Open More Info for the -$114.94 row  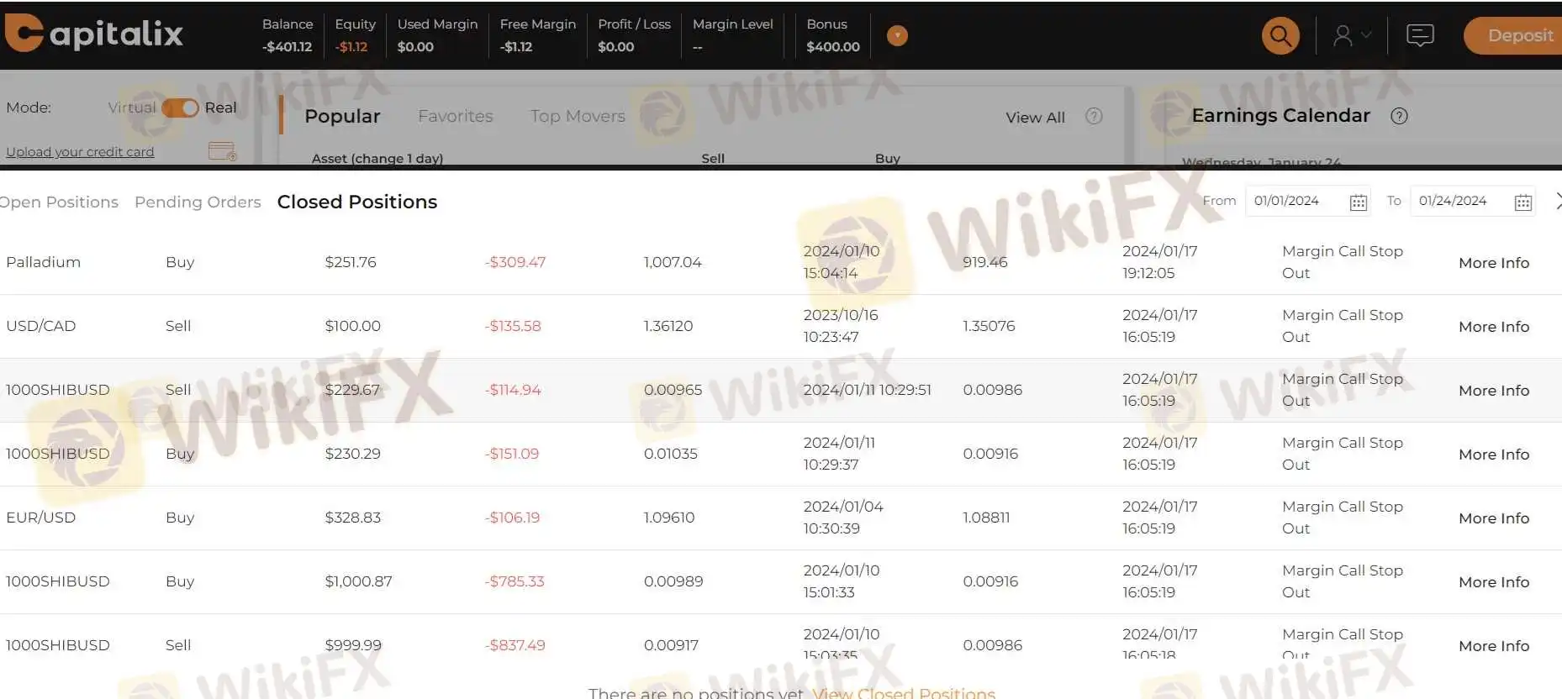click(1494, 391)
